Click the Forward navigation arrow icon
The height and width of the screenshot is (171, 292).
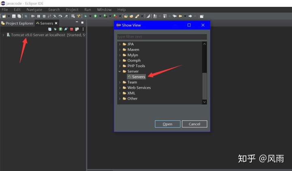click(x=190, y=16)
